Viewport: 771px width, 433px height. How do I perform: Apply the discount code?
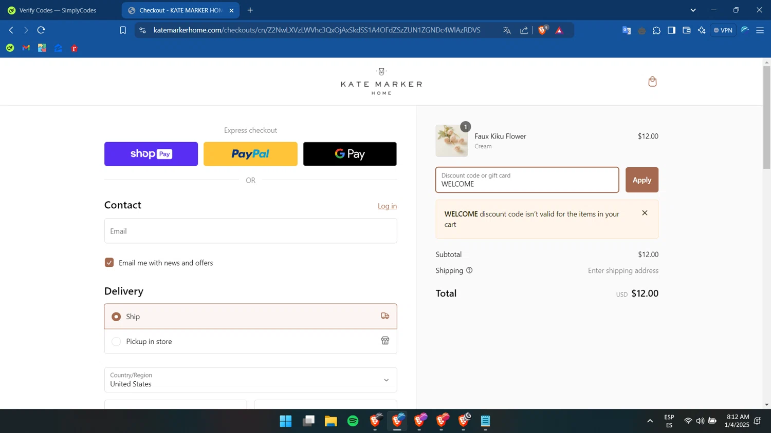(x=642, y=180)
